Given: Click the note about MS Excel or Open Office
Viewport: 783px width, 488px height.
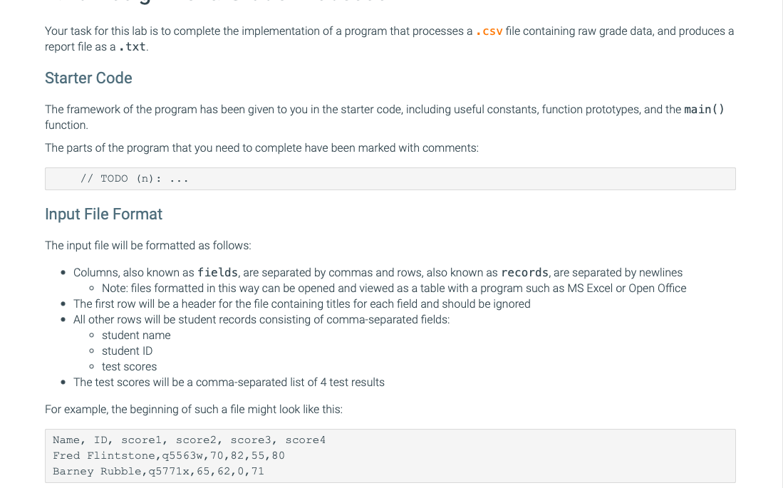Looking at the screenshot, I should click(394, 289).
